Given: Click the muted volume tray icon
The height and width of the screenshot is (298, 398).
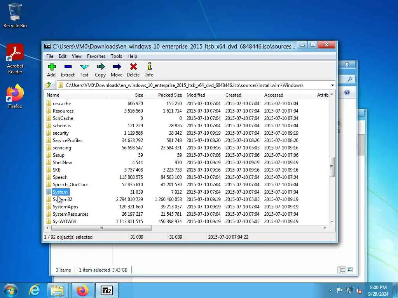Looking at the screenshot, I should coord(359,291).
